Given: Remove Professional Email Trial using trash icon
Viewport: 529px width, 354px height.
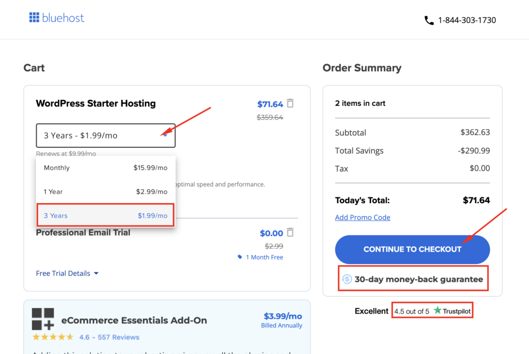Looking at the screenshot, I should pos(290,233).
